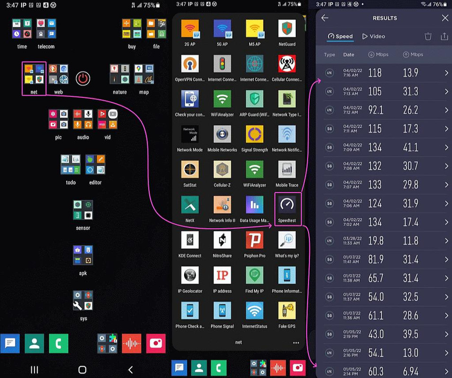The image size is (452, 378).
Task: Open Signal Strength app
Action: pos(255,134)
